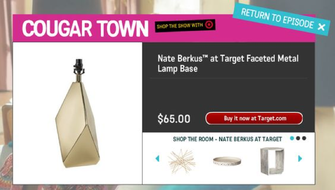This screenshot has width=335, height=190.
Task: Select the second pagination dot
Action: pyautogui.click(x=298, y=138)
